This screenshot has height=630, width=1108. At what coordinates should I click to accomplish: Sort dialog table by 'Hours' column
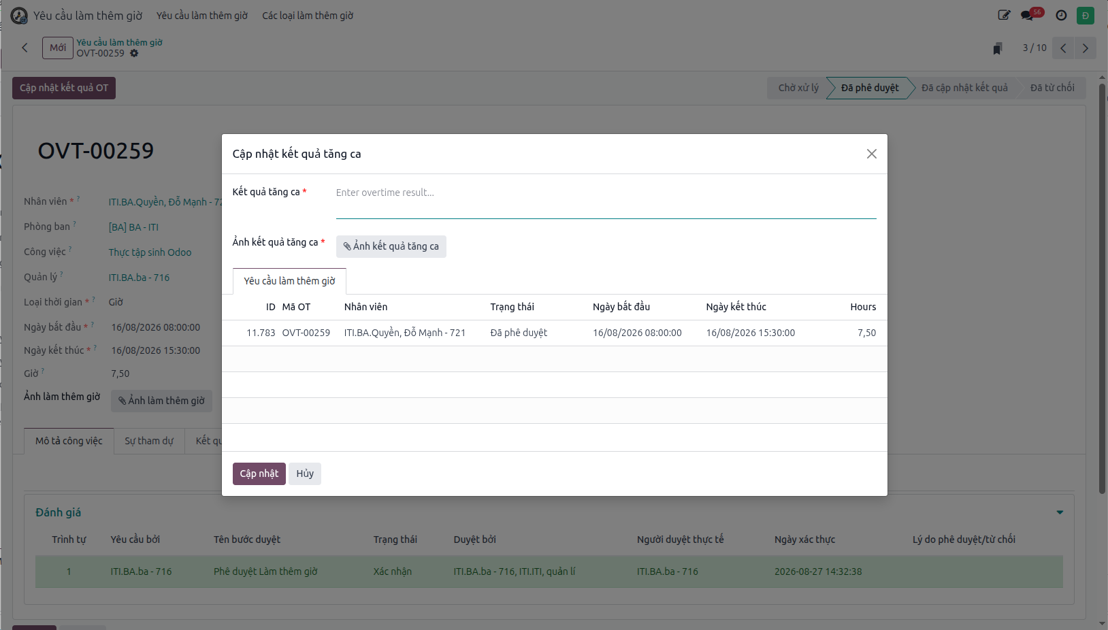[863, 307]
